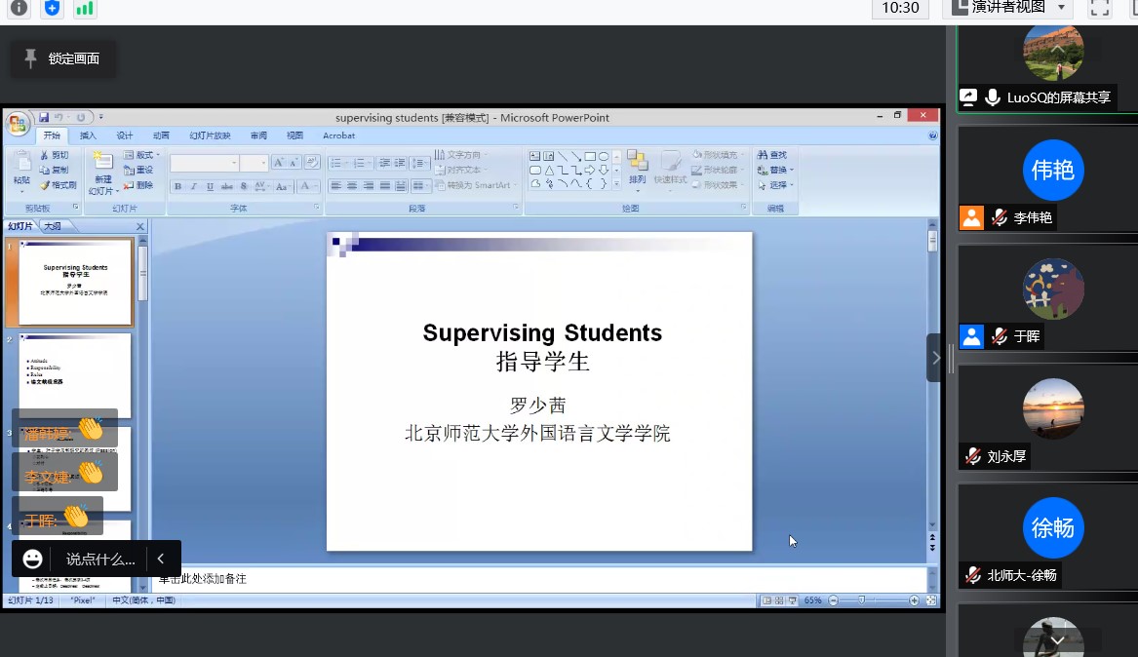Click the Save icon in quick access toolbar
Screen dimensions: 1138x657
click(44, 117)
